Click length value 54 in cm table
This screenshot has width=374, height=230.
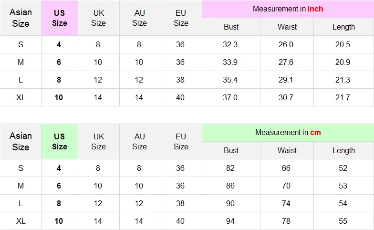[343, 203]
